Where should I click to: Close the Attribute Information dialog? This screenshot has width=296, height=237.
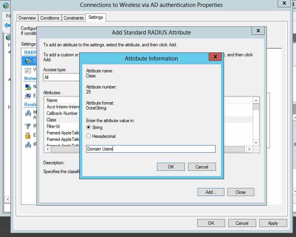pyautogui.click(x=215, y=57)
